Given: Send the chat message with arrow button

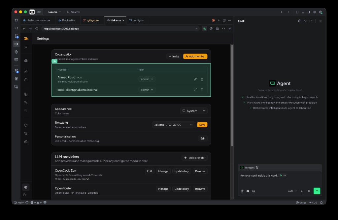Looking at the screenshot, I should 317,191.
